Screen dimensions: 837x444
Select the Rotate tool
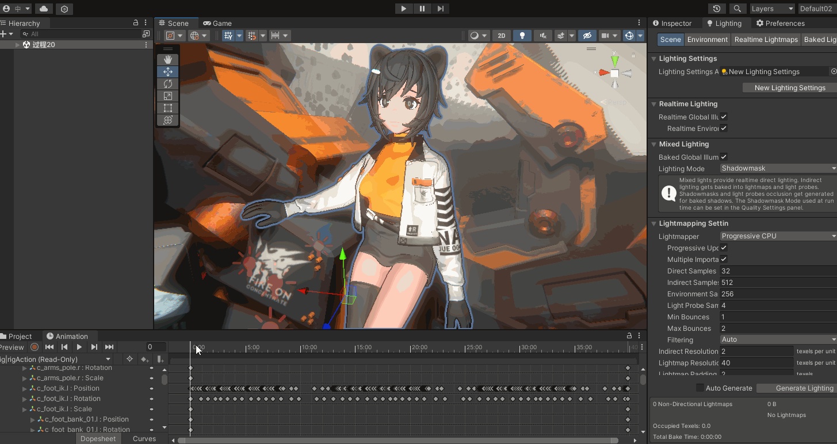(x=168, y=84)
